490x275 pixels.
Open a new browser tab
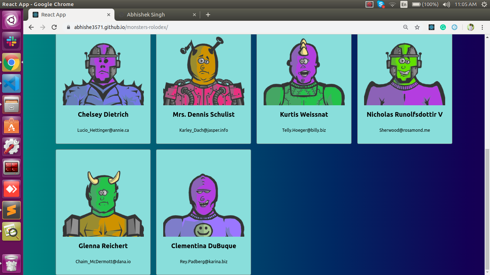pos(208,15)
